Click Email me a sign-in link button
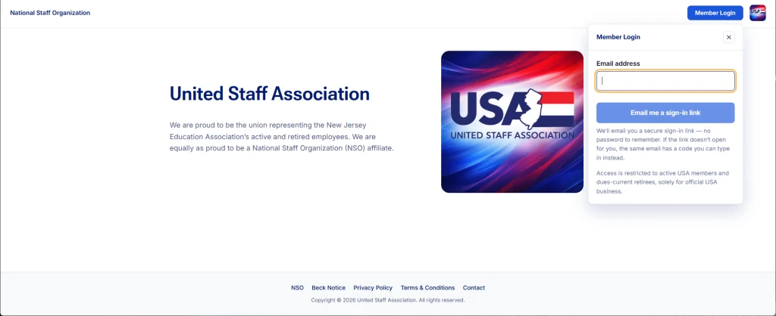Screen dimensions: 776x316 point(665,113)
